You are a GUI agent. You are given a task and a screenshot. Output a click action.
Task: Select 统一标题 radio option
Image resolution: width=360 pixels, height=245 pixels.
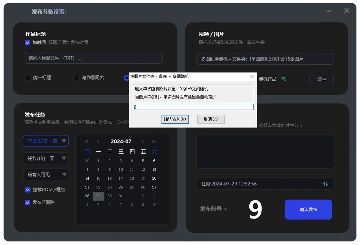[x=28, y=78]
